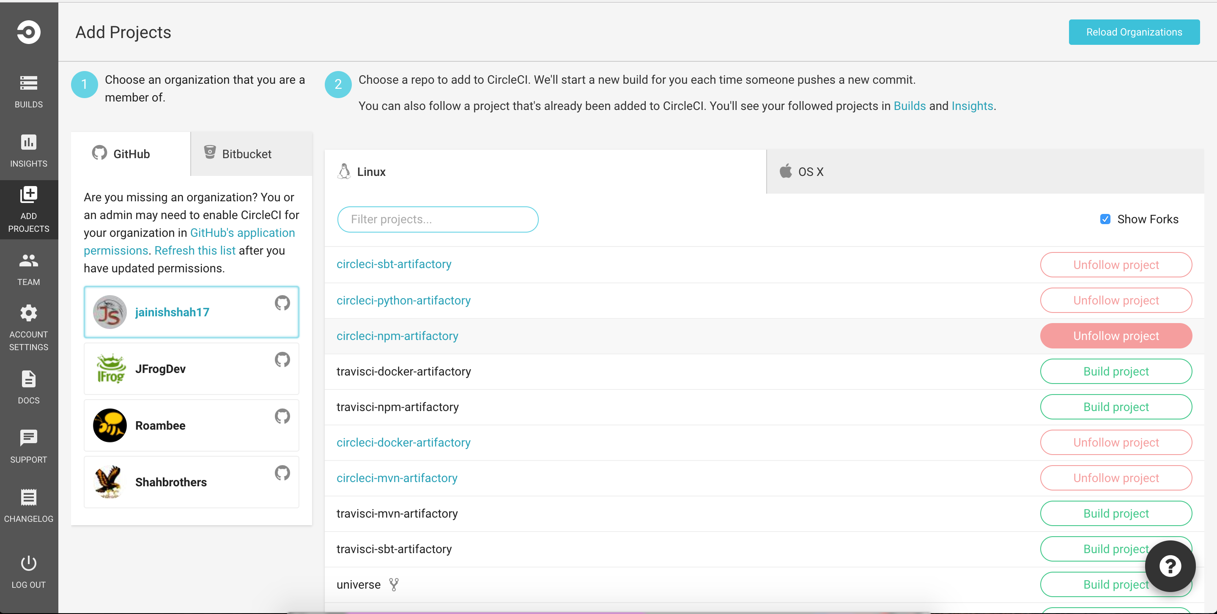This screenshot has height=614, width=1217.
Task: Click GitHub icon next to JFrogDev
Action: click(x=282, y=360)
